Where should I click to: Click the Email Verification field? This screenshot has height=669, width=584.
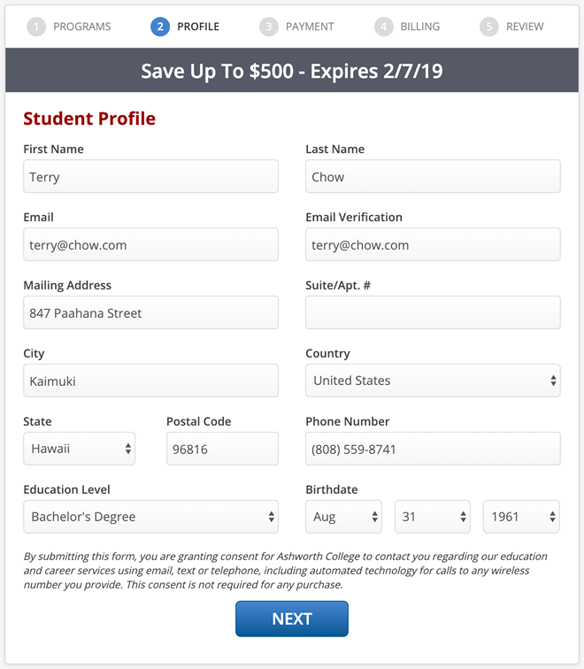pyautogui.click(x=433, y=245)
